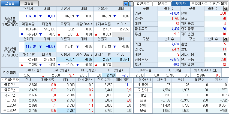Click the 통안채 column header
The width and height of the screenshot is (229, 114).
point(200,80)
